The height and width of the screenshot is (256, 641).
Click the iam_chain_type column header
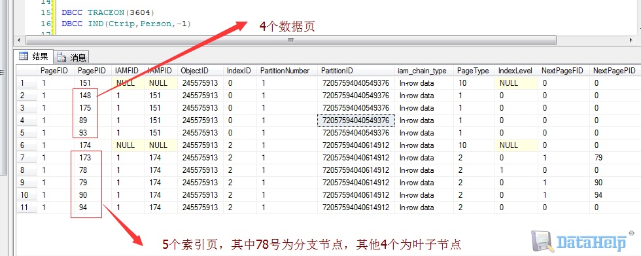pos(424,71)
